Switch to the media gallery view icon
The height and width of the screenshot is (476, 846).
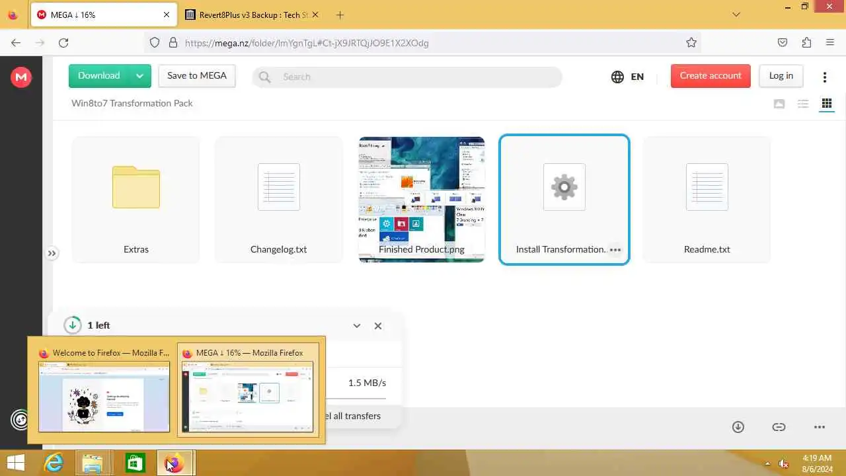779,104
